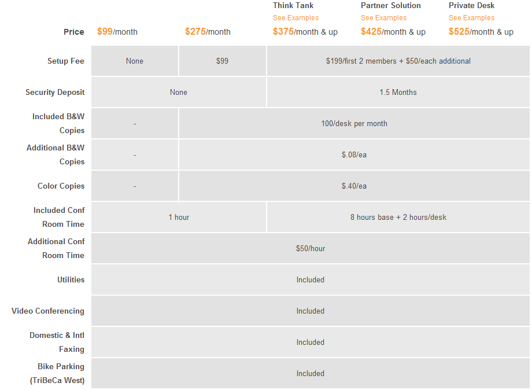Click the Private Desk plan heading
Screen dimensions: 532x390
471,5
